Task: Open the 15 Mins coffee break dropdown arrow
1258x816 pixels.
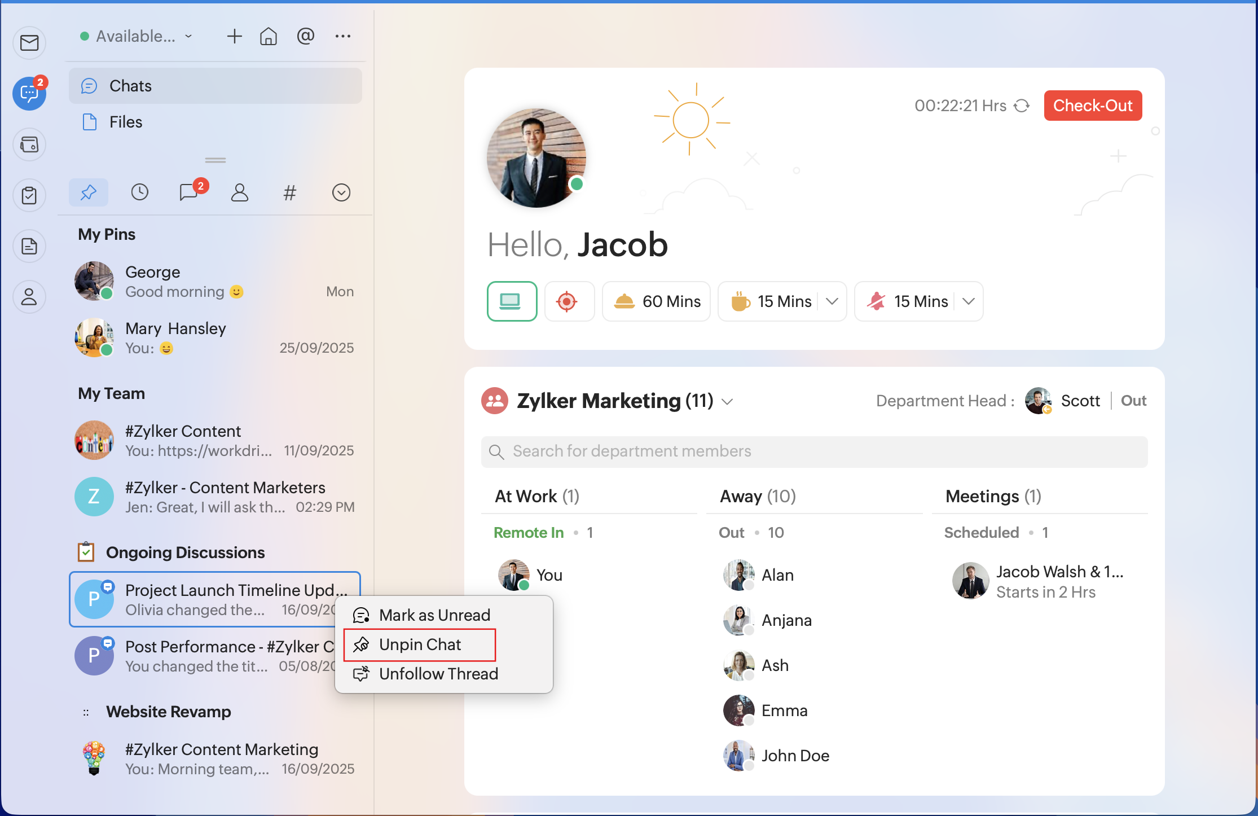Action: point(832,301)
